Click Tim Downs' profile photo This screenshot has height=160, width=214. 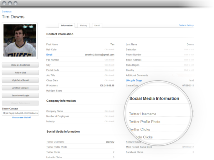19,41
